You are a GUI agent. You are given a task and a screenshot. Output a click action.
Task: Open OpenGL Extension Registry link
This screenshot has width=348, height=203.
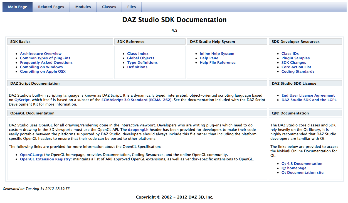pyautogui.click(x=45, y=159)
